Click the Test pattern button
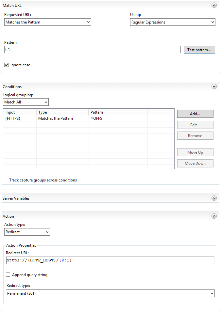Viewport: 221px width, 312px height. (x=199, y=50)
